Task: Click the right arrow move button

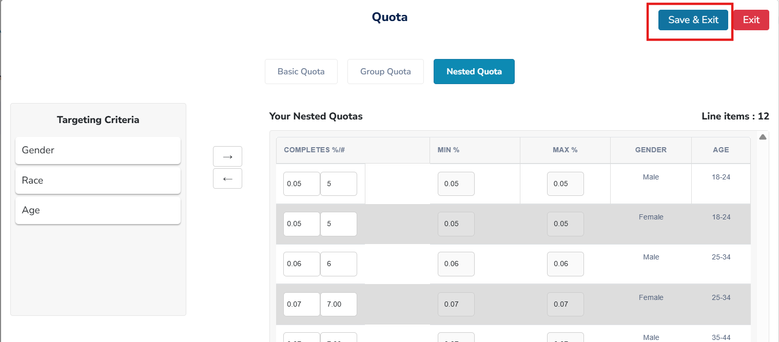Action: click(227, 156)
